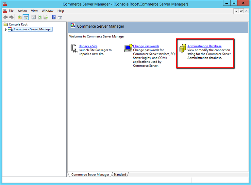Toggle Show/Hide Console Tree toolbar button
The height and width of the screenshot is (185, 251).
26,17
